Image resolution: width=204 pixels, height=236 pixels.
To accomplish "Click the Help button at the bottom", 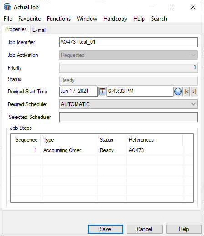I will (x=184, y=229).
